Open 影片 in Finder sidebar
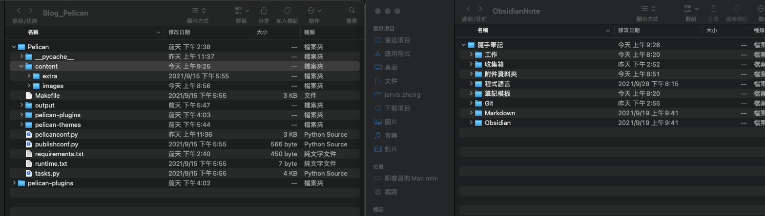Viewport: 765px width, 216px height. pyautogui.click(x=386, y=149)
